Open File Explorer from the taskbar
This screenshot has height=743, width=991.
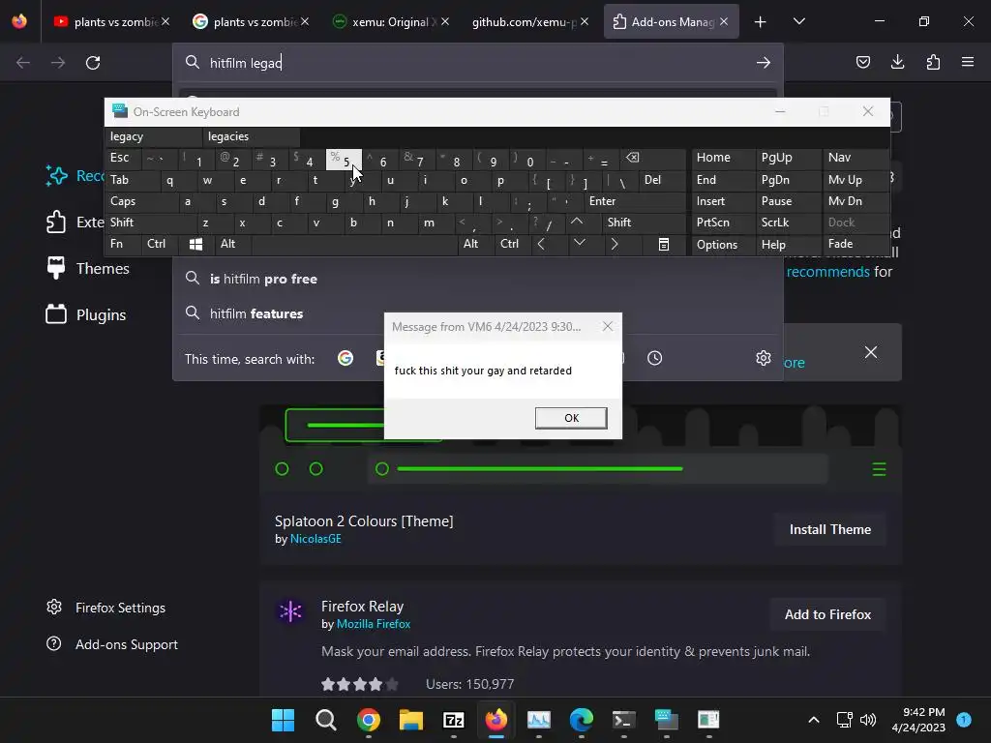(x=410, y=720)
